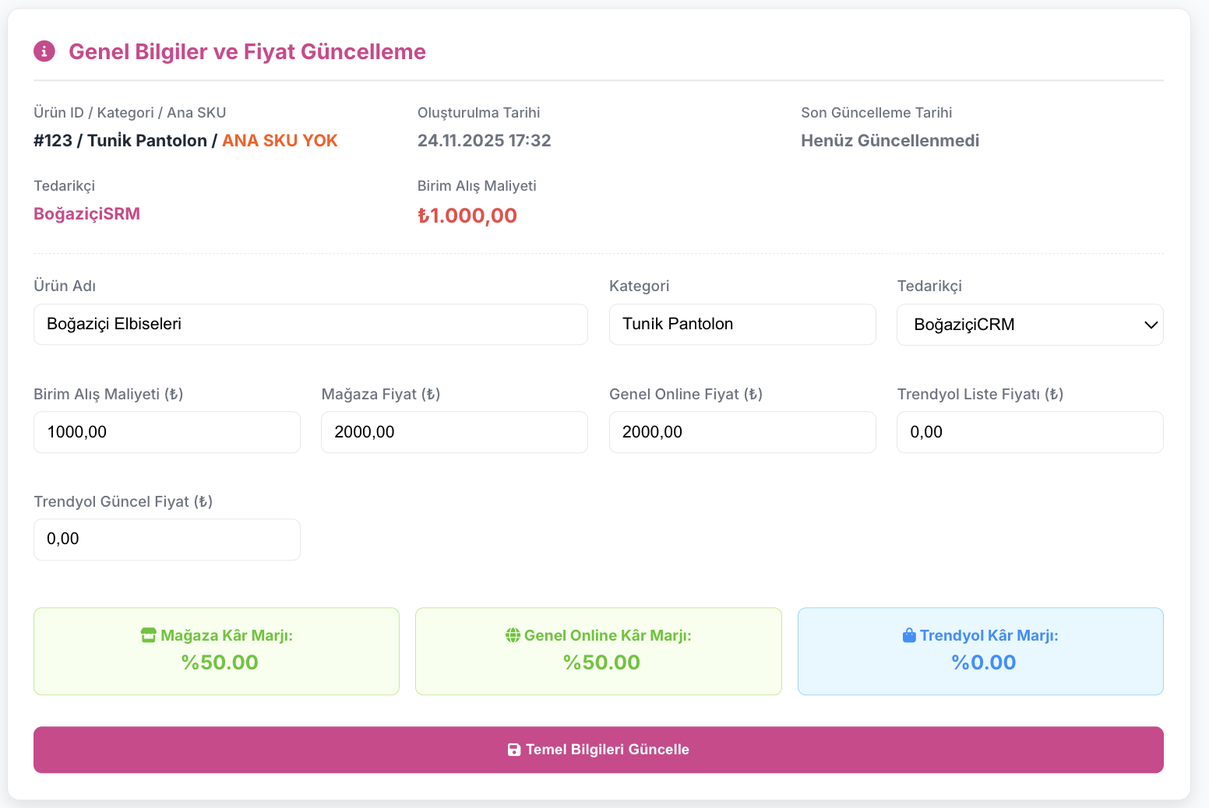
Task: Open the Tedarikçi dropdown showing BoğaziçiCRM
Action: (1028, 325)
